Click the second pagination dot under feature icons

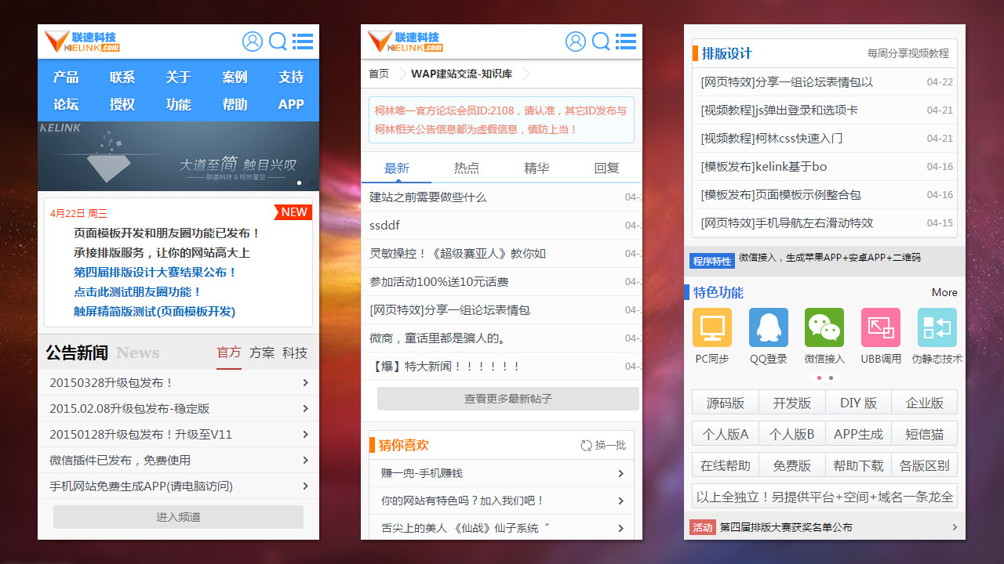point(831,378)
